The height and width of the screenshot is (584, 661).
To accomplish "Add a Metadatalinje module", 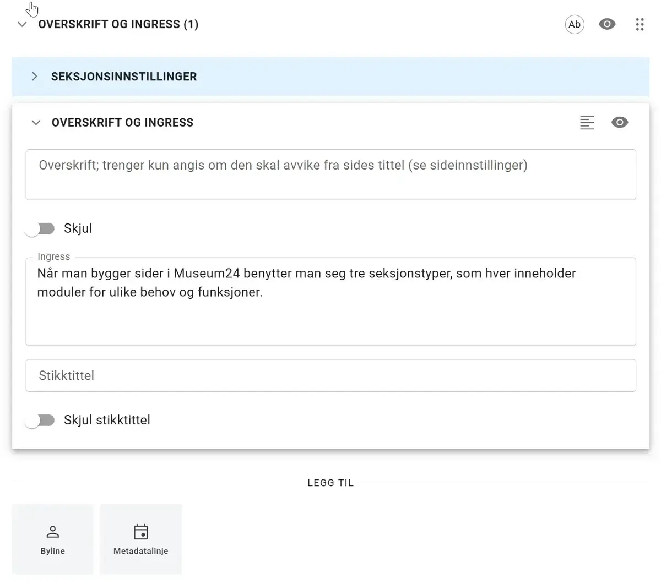I will (141, 539).
